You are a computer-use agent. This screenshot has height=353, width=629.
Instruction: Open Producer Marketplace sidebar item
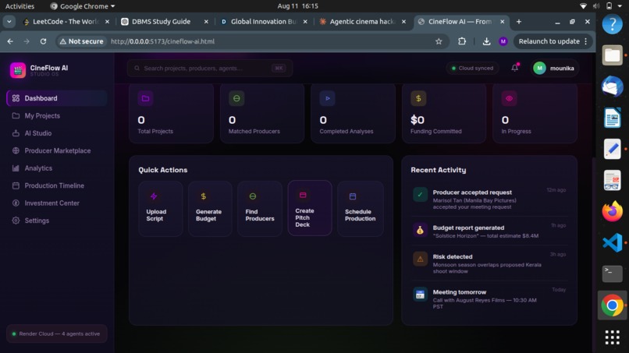tap(56, 150)
